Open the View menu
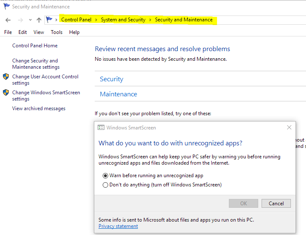The width and height of the screenshot is (306, 235). (x=39, y=32)
